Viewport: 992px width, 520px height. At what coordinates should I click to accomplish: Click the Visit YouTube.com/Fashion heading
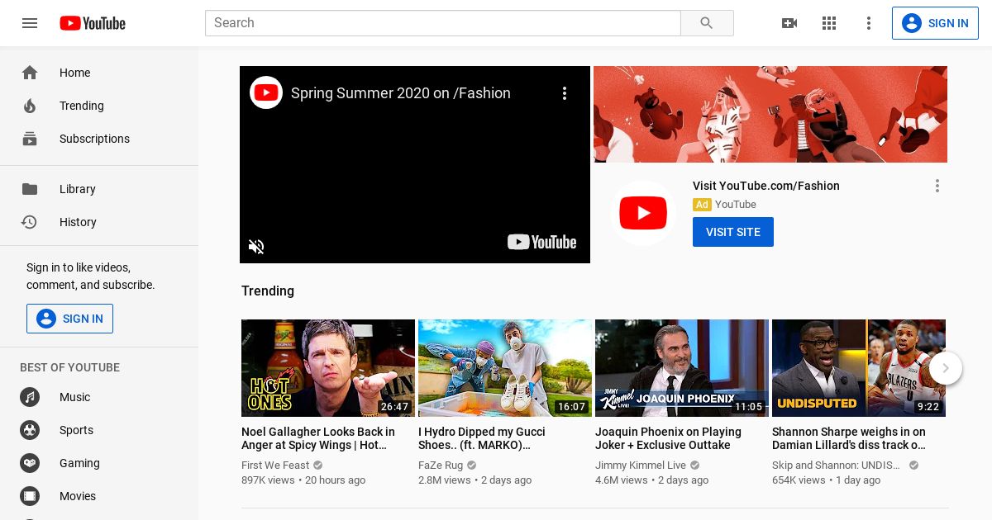coord(766,186)
